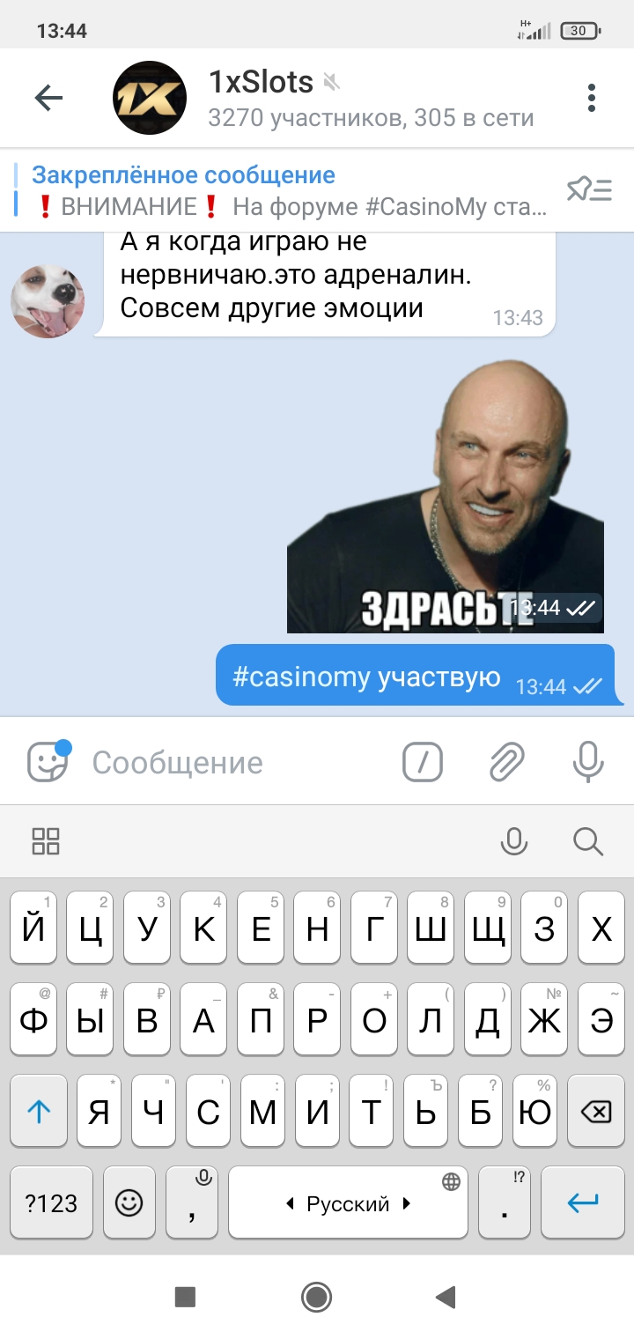Toggle the keyboard shift arrow key

point(39,1112)
